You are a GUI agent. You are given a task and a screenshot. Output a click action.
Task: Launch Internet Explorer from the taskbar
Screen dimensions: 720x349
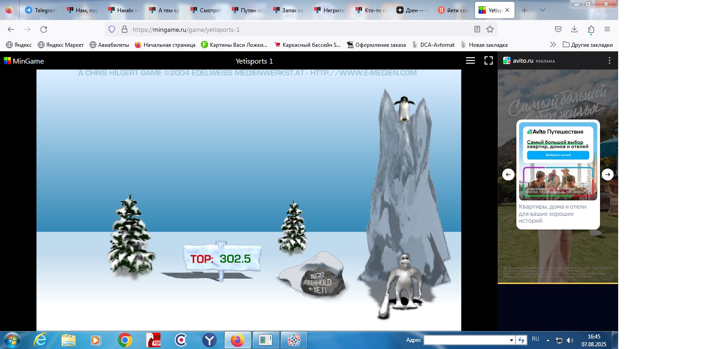pos(40,340)
